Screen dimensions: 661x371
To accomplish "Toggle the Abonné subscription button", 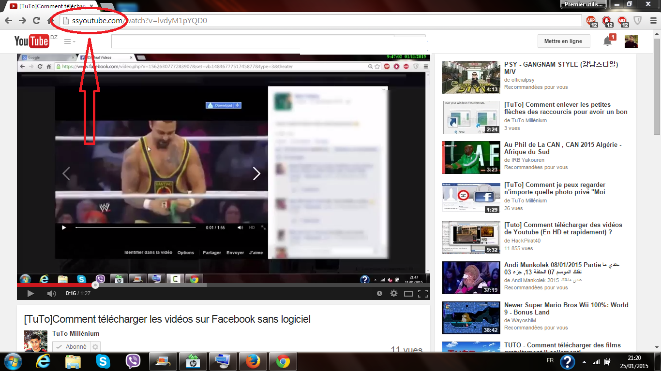I will [72, 346].
